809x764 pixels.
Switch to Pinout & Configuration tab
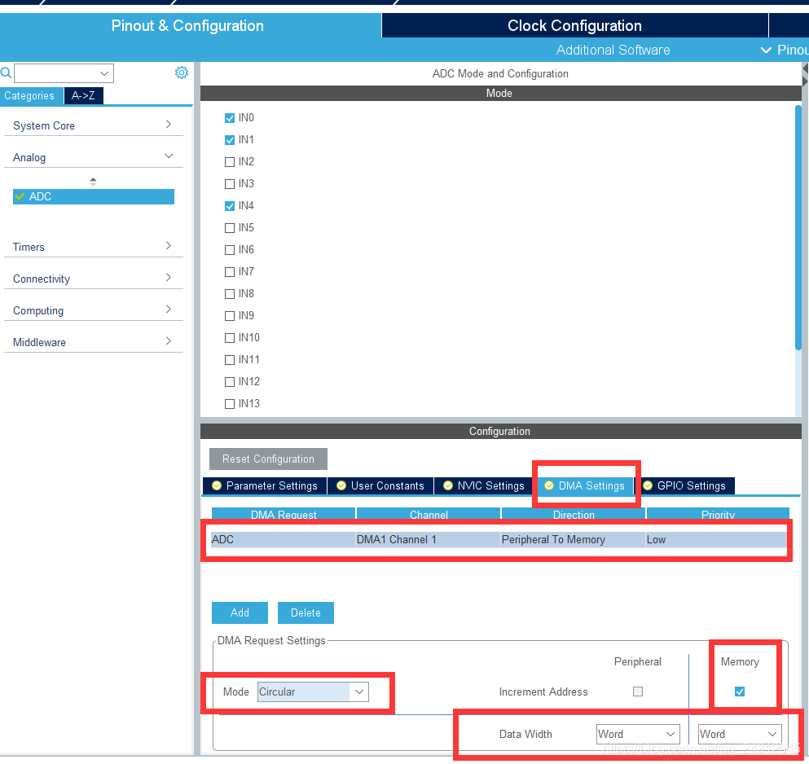pyautogui.click(x=188, y=25)
